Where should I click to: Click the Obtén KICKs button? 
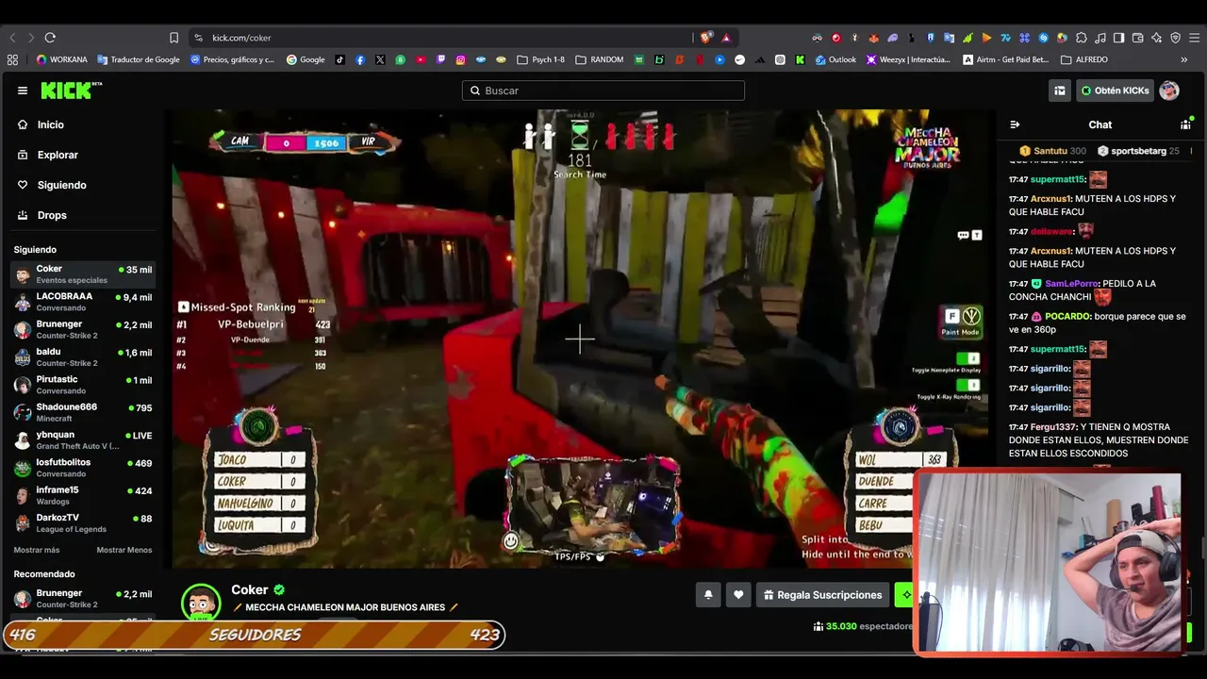tap(1115, 91)
